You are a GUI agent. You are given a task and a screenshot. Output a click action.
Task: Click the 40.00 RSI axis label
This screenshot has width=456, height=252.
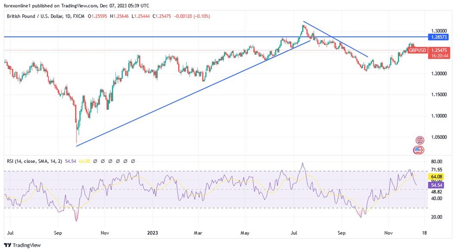(436, 199)
